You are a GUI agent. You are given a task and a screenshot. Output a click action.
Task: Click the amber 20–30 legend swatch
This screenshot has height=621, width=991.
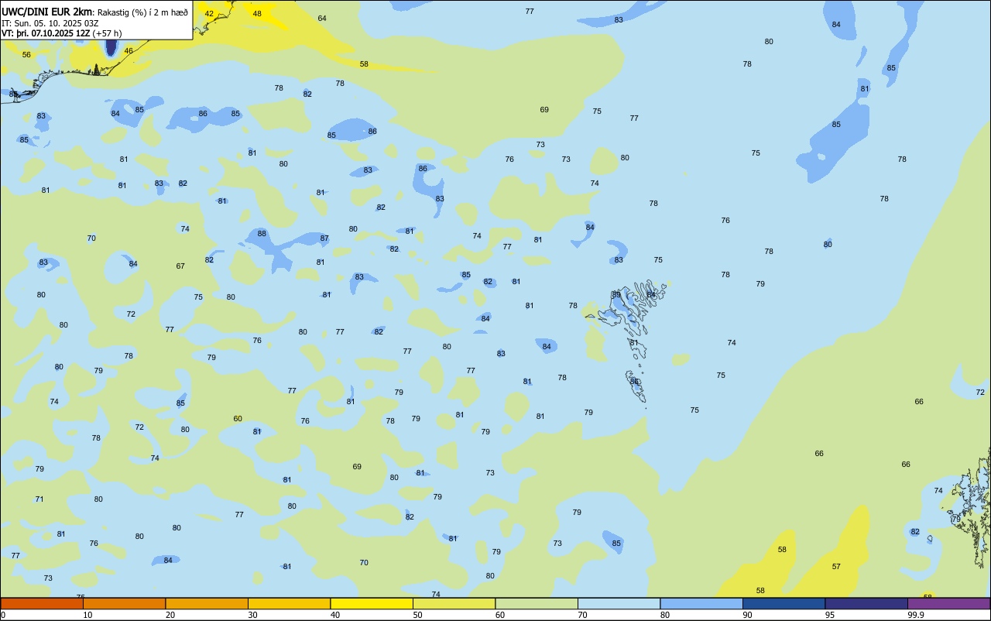207,603
